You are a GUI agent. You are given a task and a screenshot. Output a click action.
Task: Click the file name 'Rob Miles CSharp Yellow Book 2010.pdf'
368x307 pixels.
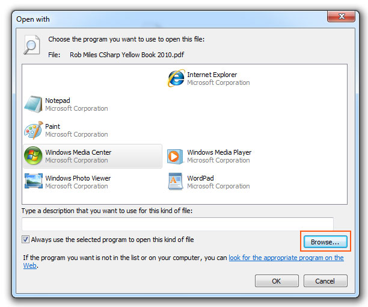pos(127,55)
